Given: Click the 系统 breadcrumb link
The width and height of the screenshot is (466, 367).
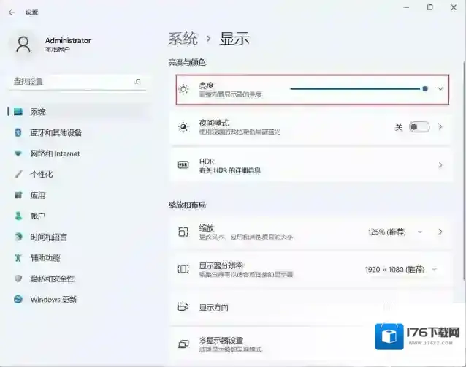Looking at the screenshot, I should (x=183, y=39).
